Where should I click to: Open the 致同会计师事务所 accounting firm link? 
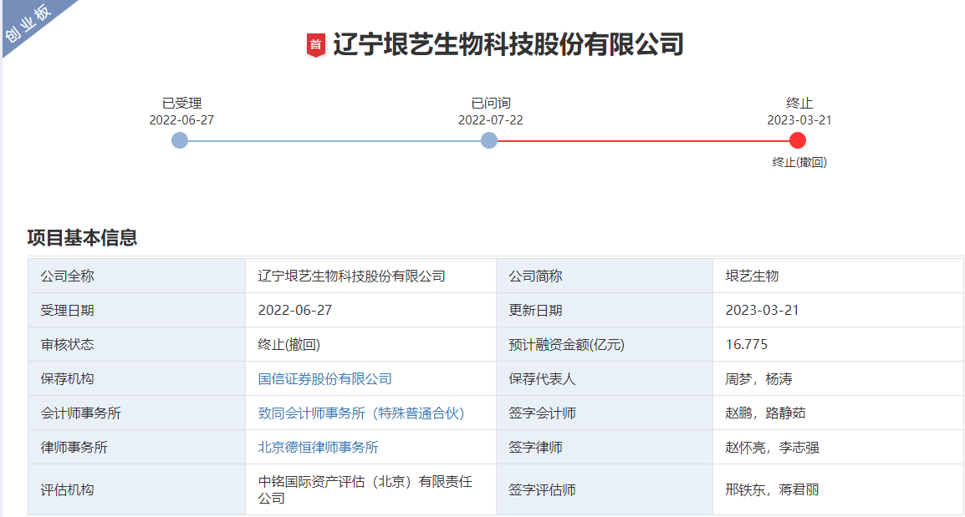pos(361,413)
